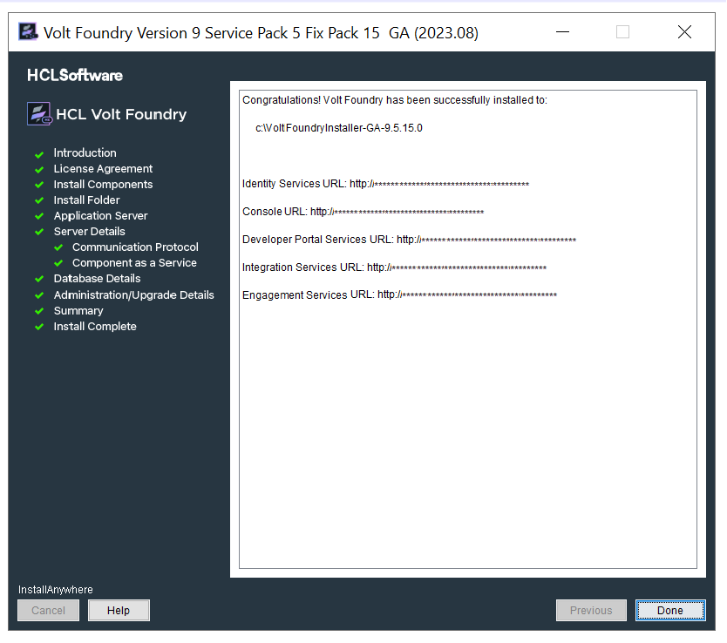Select the Install Folder step label
Viewport: 727px width, 643px height.
[x=86, y=200]
